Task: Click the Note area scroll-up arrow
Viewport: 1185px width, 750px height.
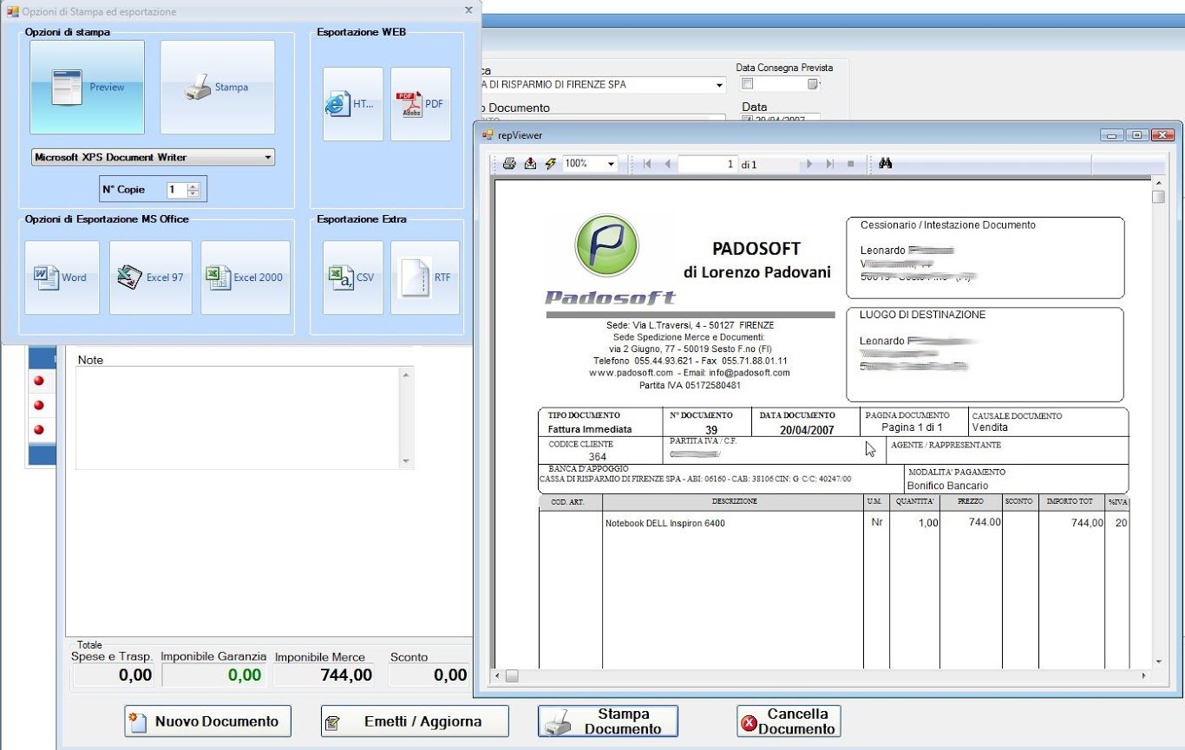Action: pyautogui.click(x=406, y=375)
